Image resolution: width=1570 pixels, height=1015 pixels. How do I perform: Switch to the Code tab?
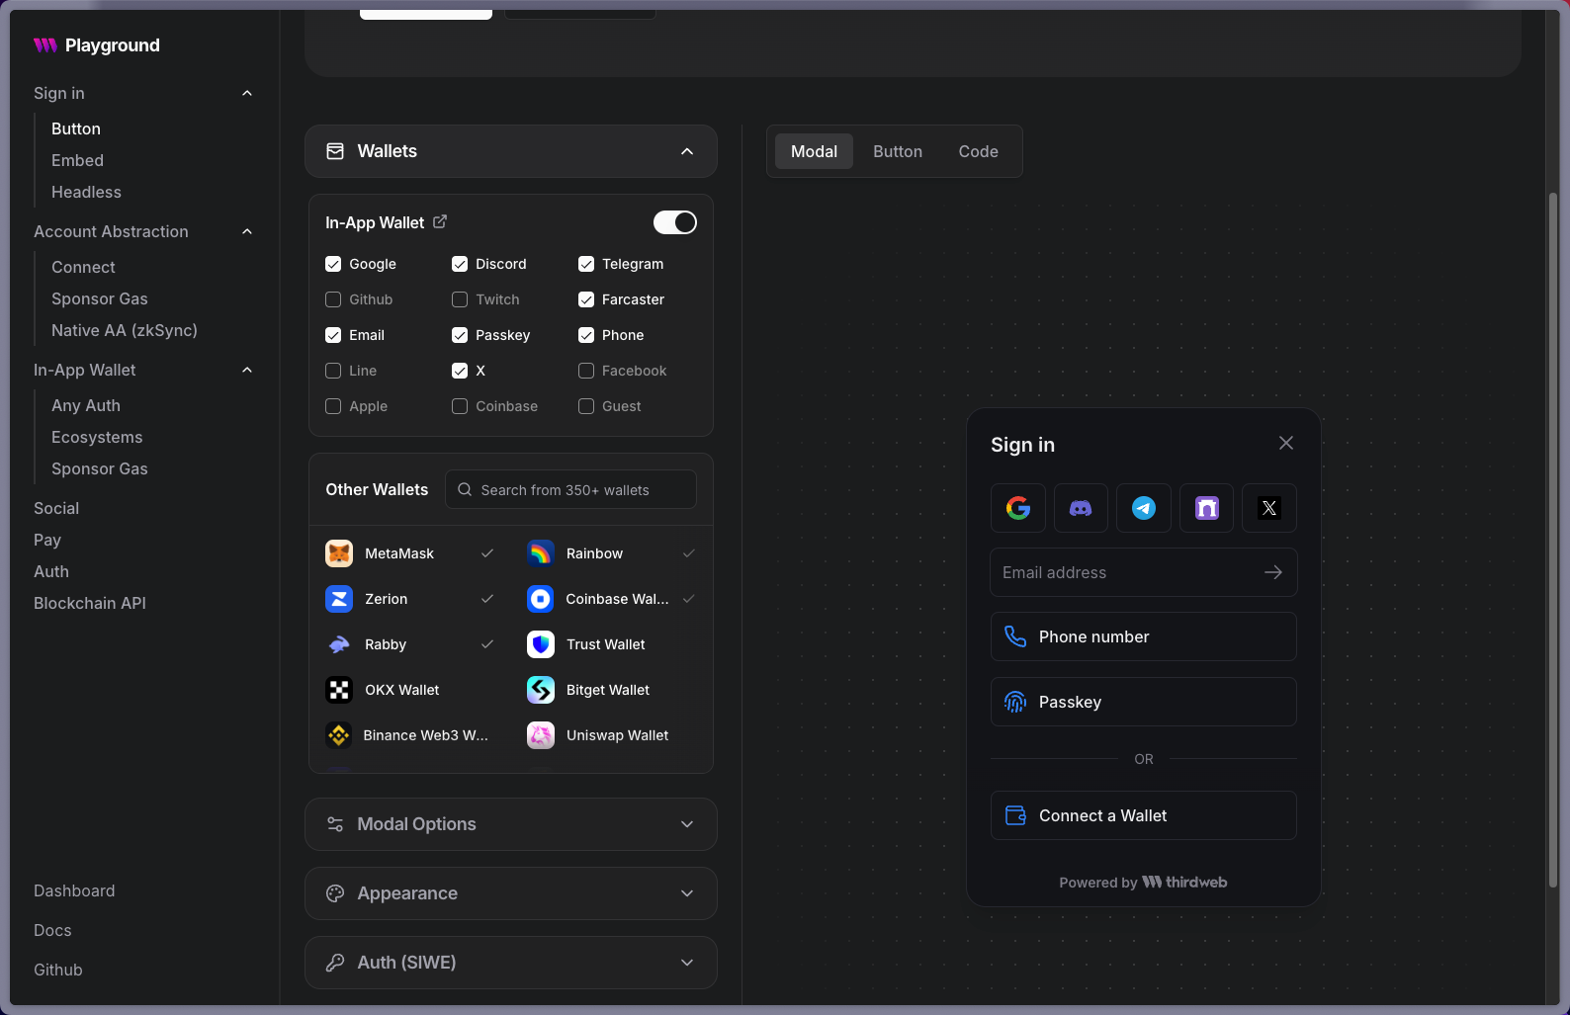coord(978,151)
